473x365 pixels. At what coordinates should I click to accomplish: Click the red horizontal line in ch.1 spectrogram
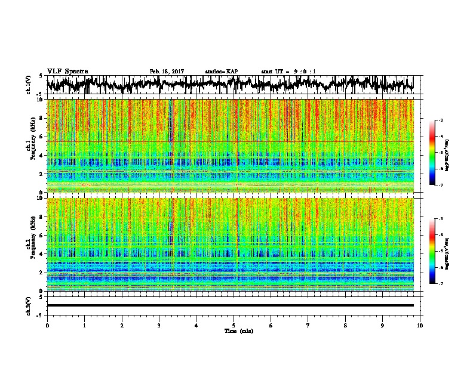[231, 141]
